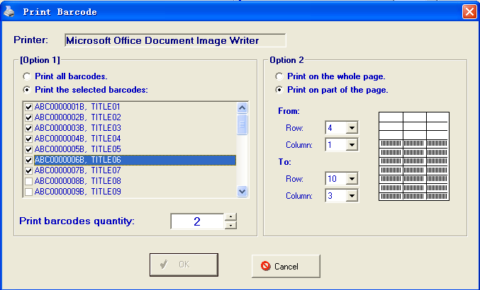Click the barcode list scroll down arrow

pyautogui.click(x=242, y=192)
